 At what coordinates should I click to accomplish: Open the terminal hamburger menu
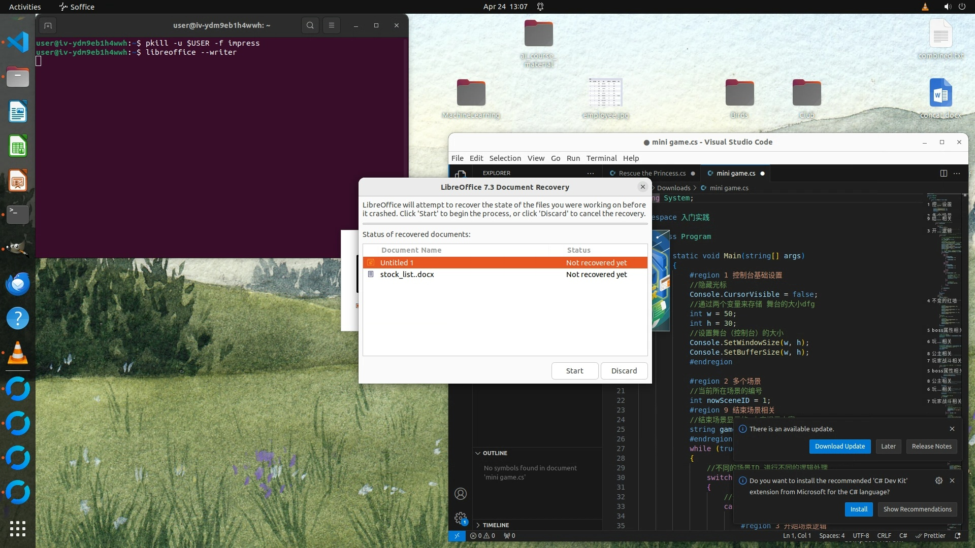(x=332, y=25)
